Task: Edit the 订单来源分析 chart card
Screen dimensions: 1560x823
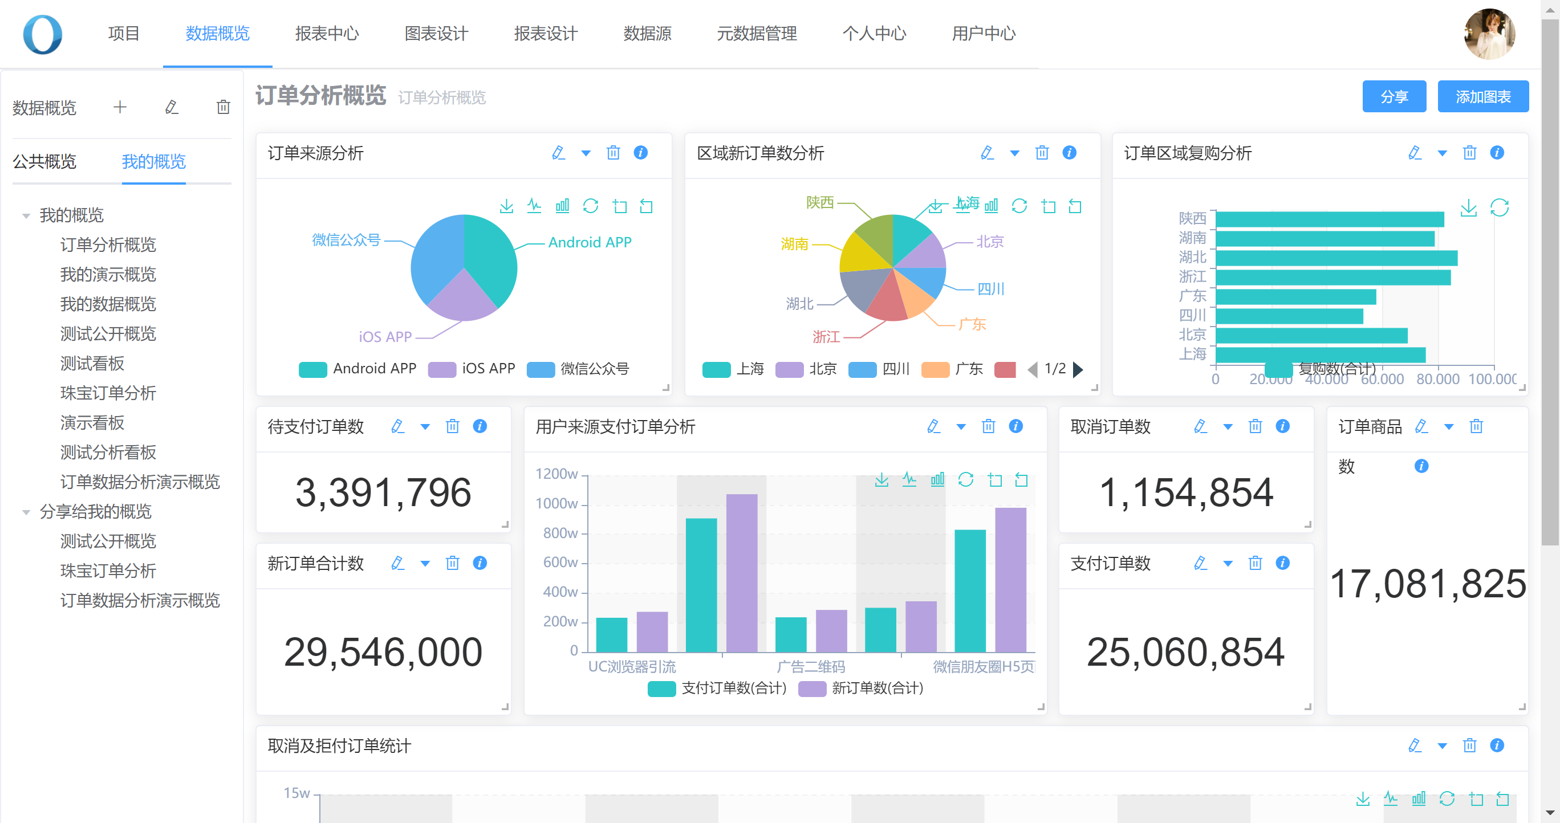Action: pos(558,153)
